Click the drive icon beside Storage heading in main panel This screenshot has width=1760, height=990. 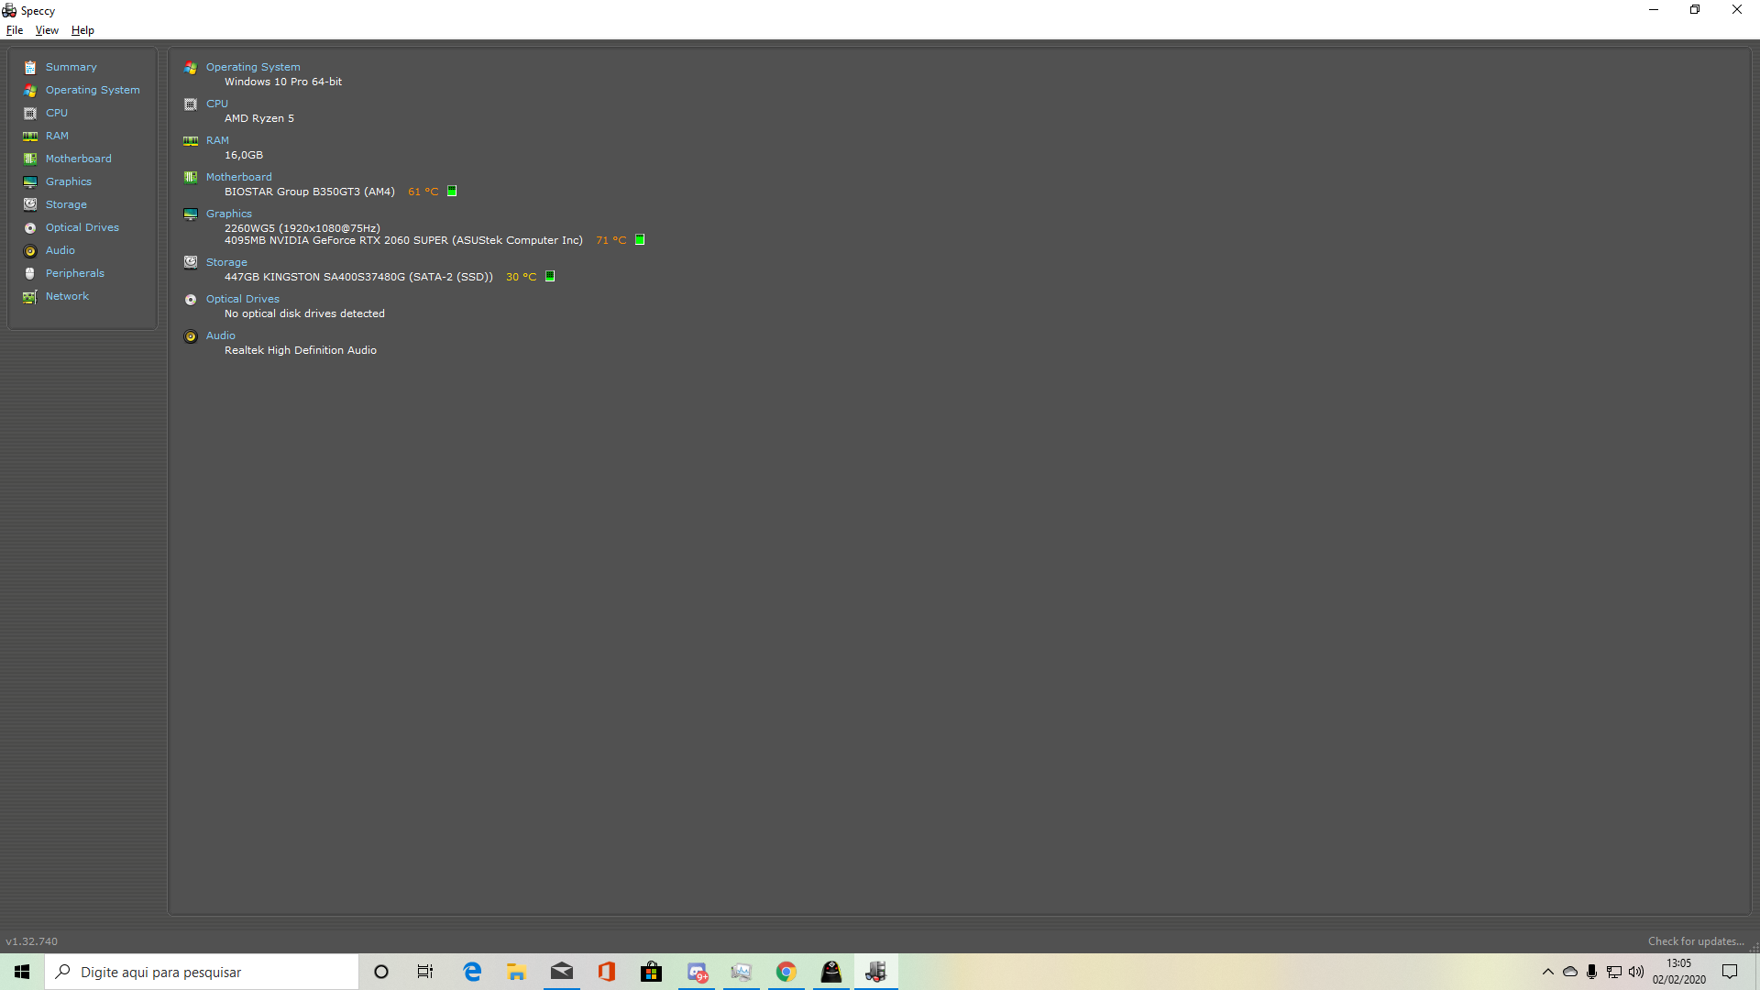[191, 263]
